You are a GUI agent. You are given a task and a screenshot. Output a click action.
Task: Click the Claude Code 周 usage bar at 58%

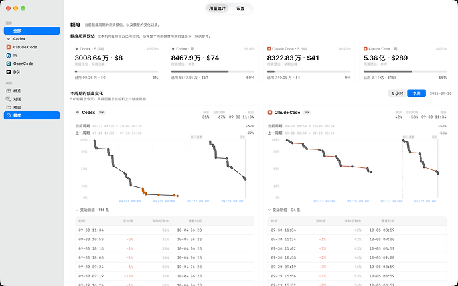[405, 72]
